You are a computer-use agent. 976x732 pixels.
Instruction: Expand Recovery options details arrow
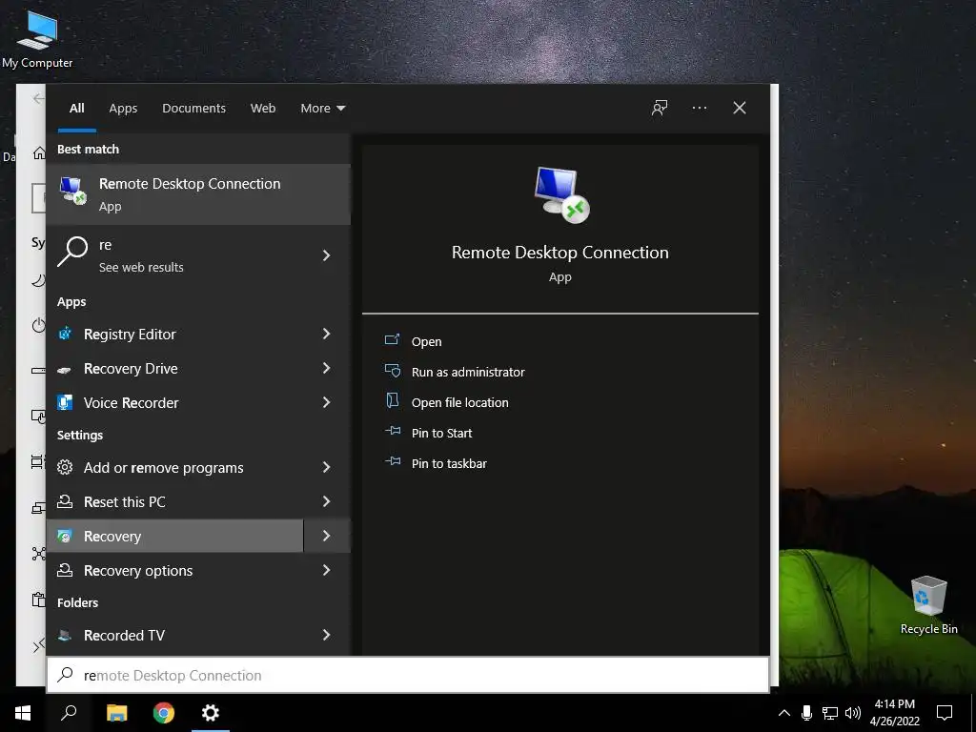click(x=326, y=570)
